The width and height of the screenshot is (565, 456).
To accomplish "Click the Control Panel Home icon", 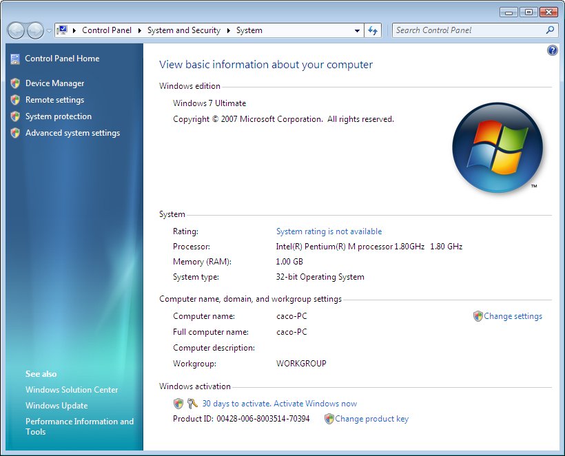I will 15,59.
